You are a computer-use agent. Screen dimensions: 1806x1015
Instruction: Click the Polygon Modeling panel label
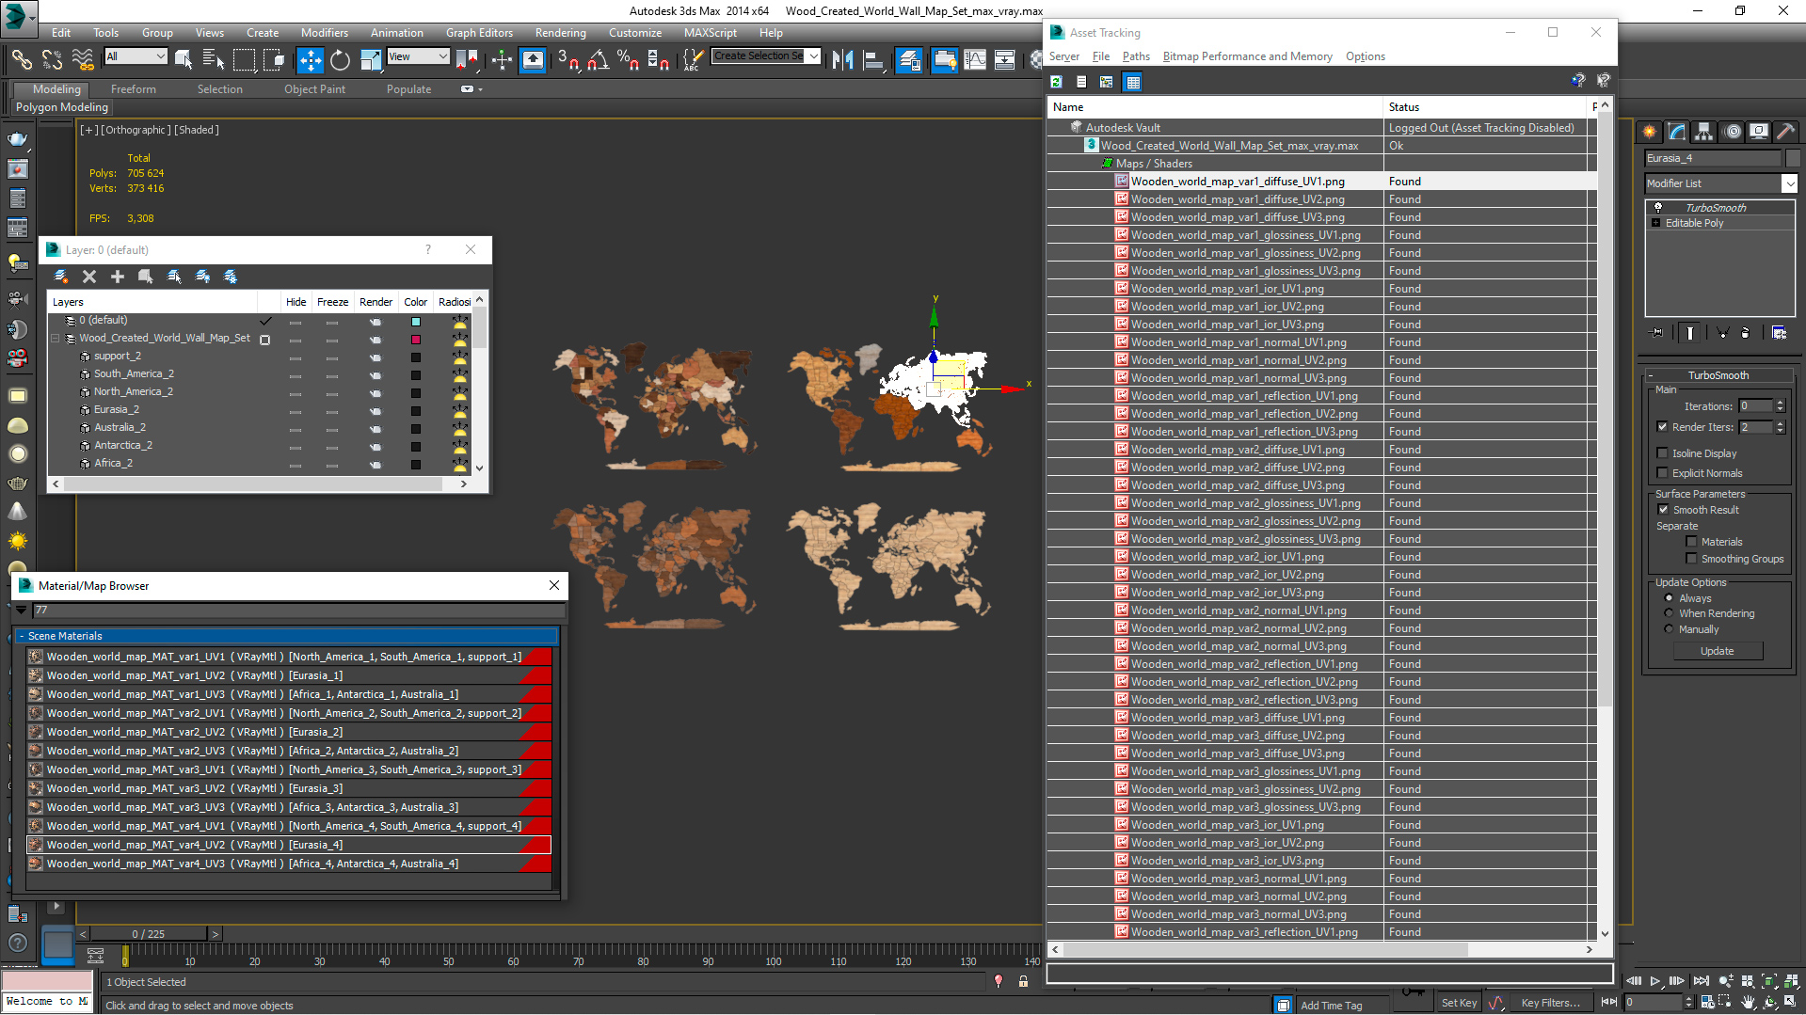tap(62, 107)
